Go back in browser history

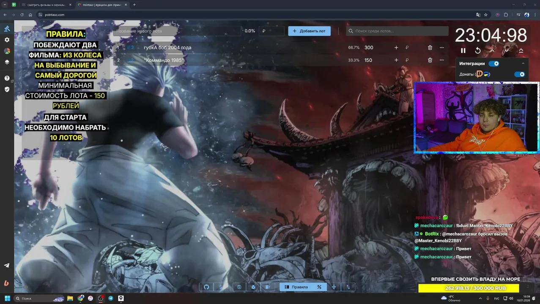pyautogui.click(x=5, y=15)
